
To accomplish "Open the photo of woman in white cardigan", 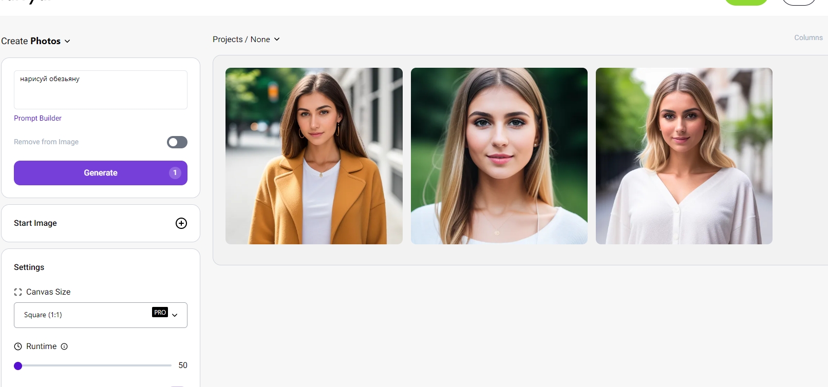I will [684, 156].
